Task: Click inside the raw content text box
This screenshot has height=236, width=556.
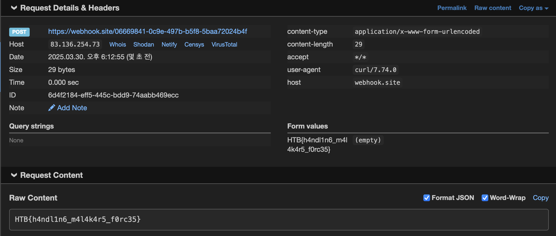Action: (x=279, y=219)
